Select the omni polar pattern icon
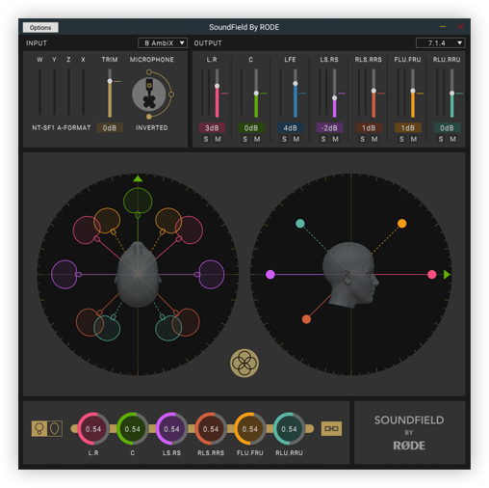This screenshot has width=489, height=488. coord(39,428)
